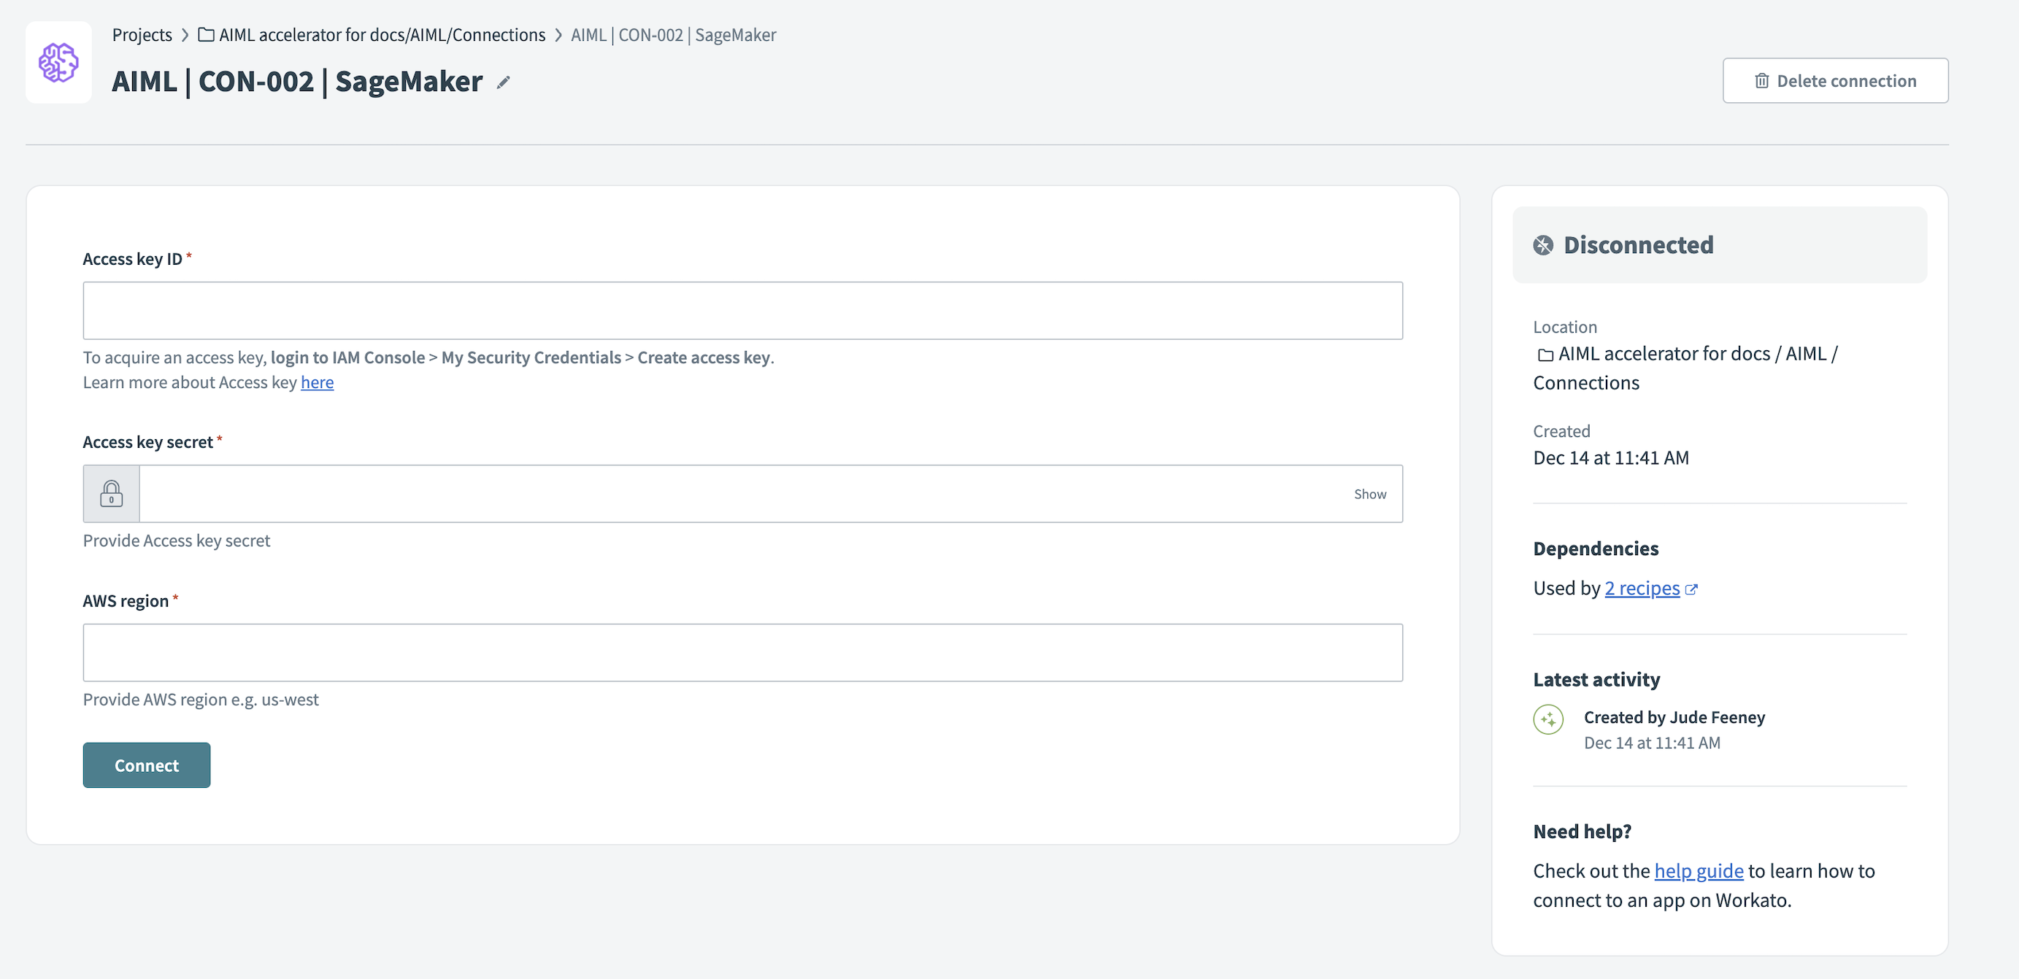Open the 2 recipes dependencies list
The image size is (2019, 979).
tap(1642, 588)
